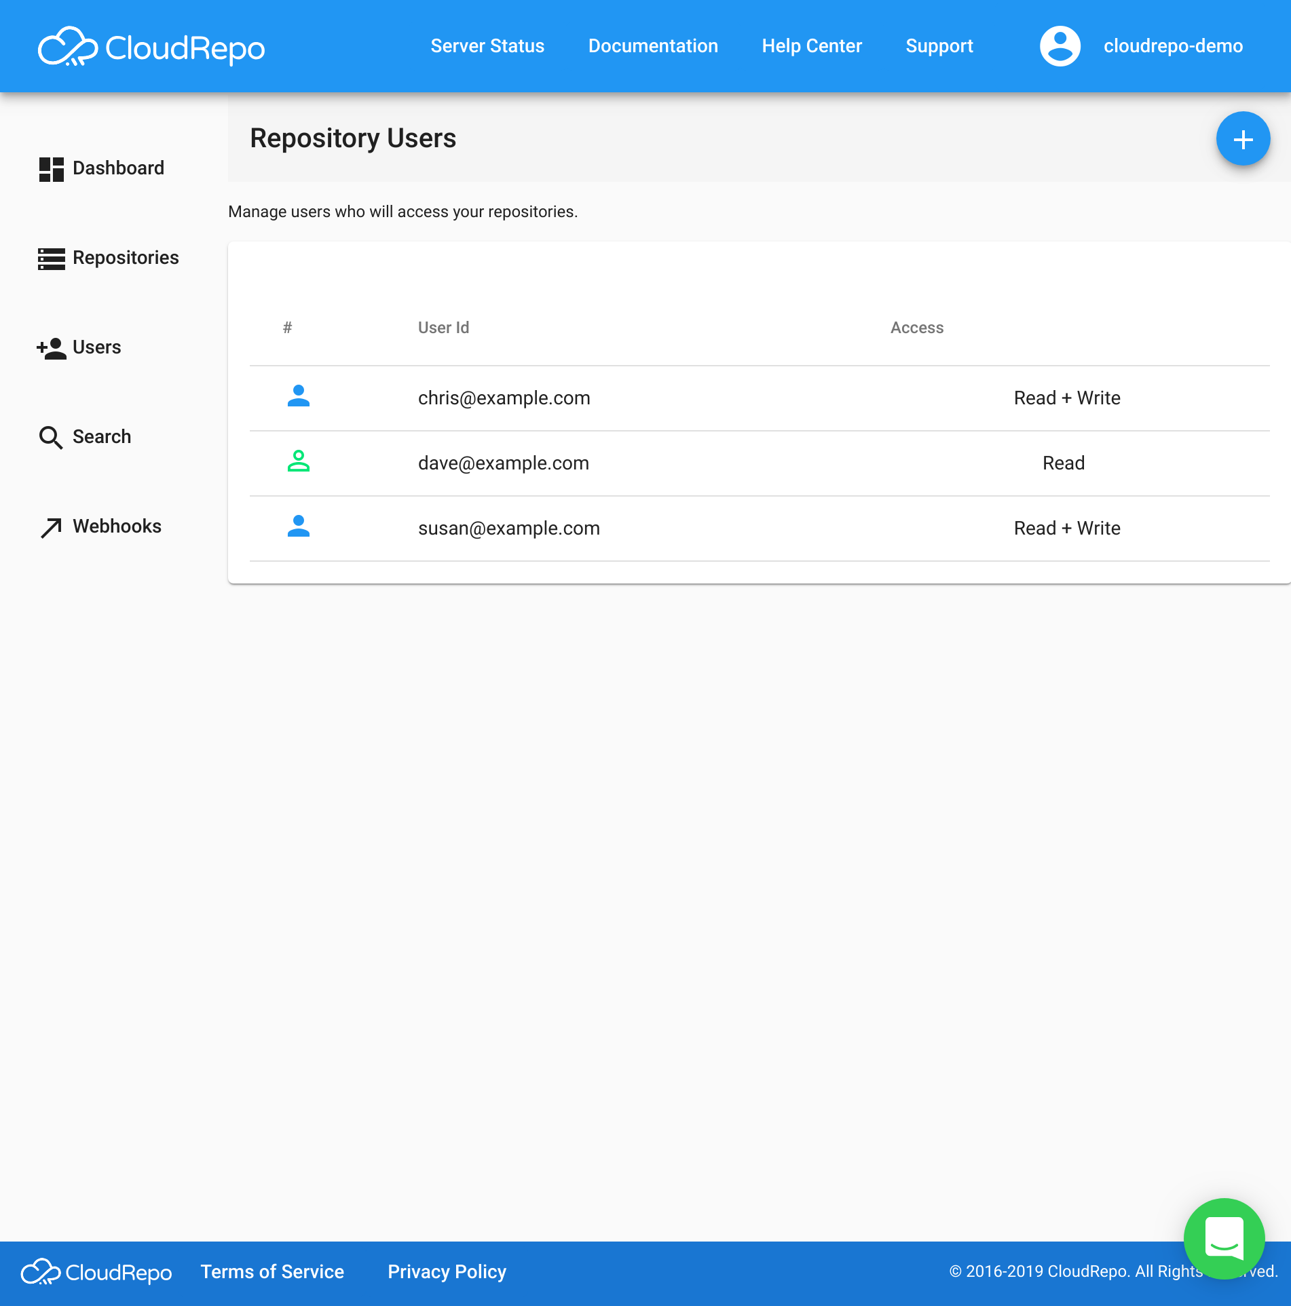Click the User Id column header
Image resolution: width=1291 pixels, height=1306 pixels.
(x=443, y=328)
